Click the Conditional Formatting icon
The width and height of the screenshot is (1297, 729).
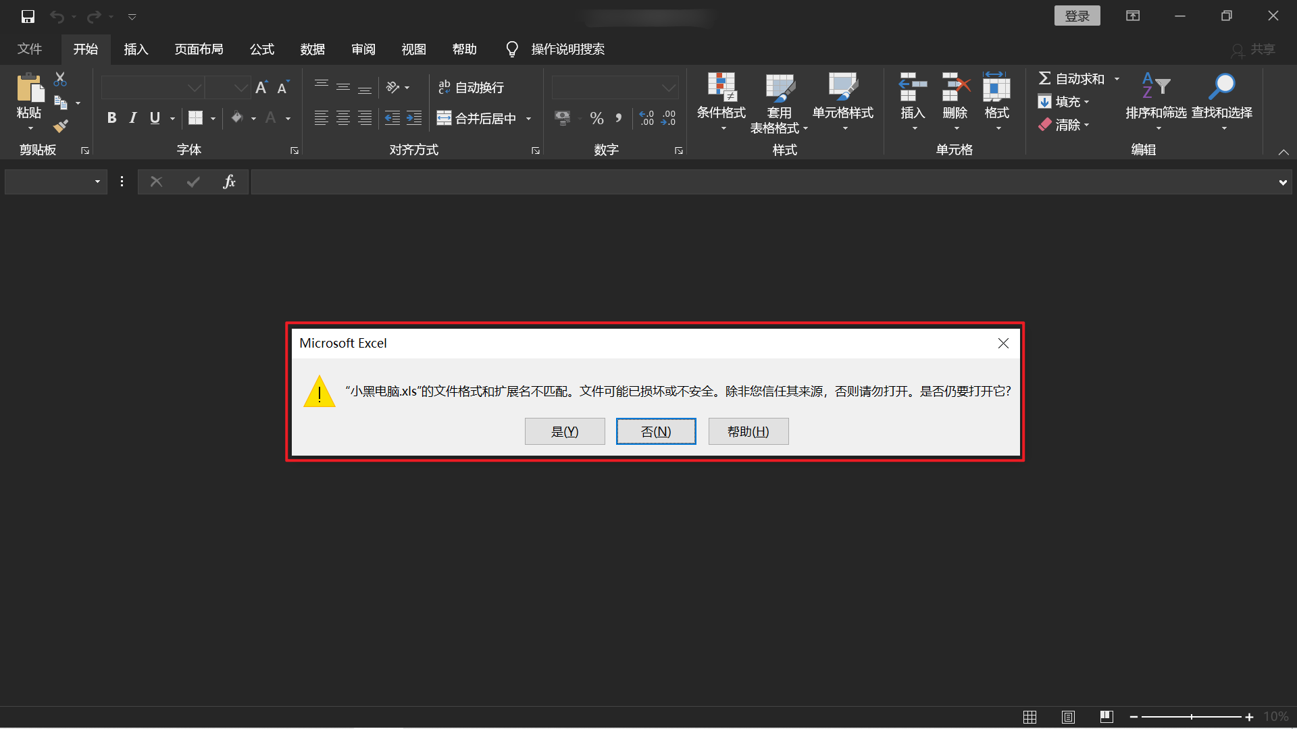(x=721, y=87)
